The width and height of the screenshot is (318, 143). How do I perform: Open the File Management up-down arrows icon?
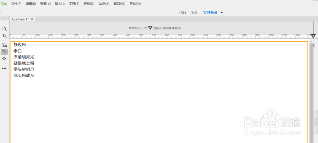[x=4, y=36]
